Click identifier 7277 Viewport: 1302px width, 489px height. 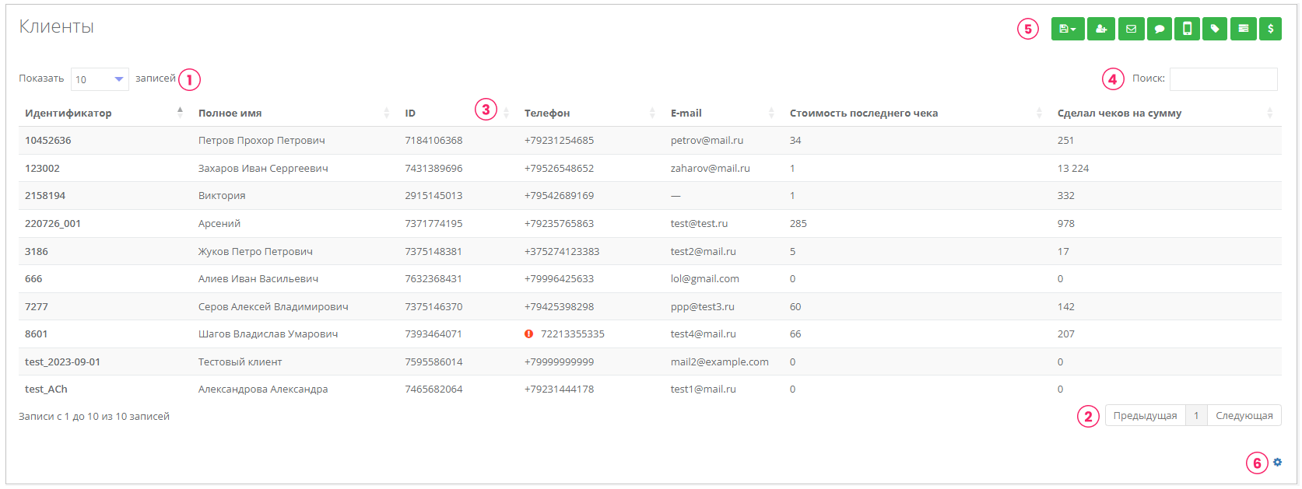[x=37, y=306]
